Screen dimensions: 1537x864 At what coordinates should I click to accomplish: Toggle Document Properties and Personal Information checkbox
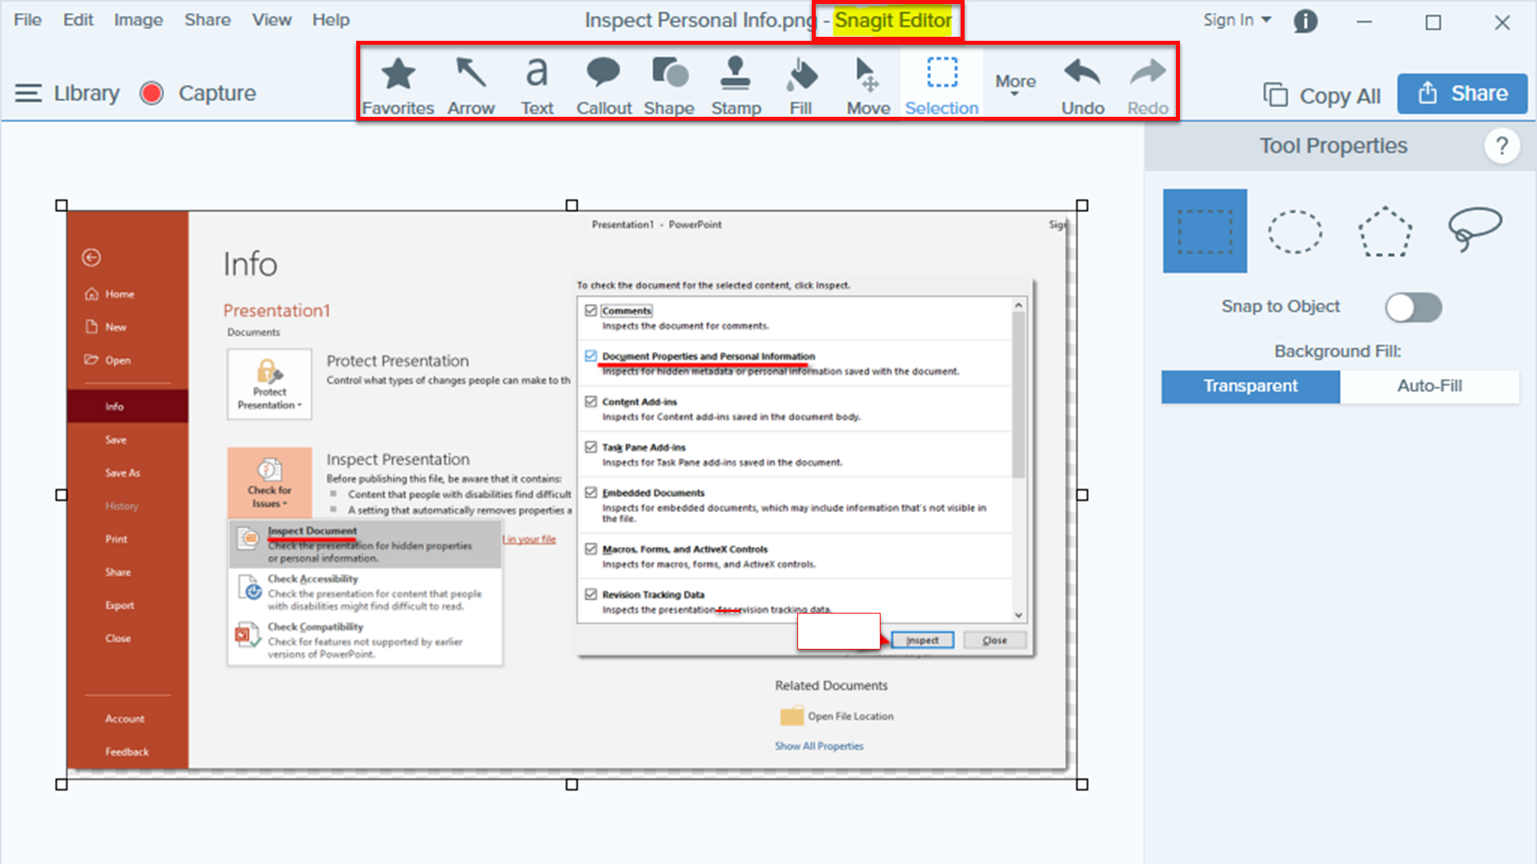pos(591,356)
